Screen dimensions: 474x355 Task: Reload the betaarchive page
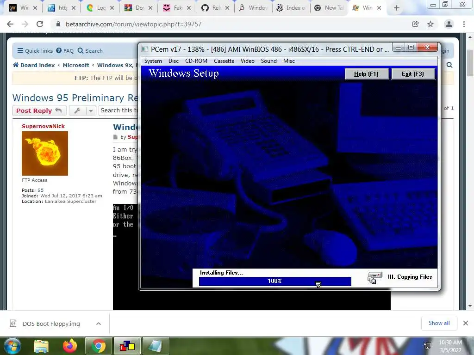pyautogui.click(x=40, y=24)
